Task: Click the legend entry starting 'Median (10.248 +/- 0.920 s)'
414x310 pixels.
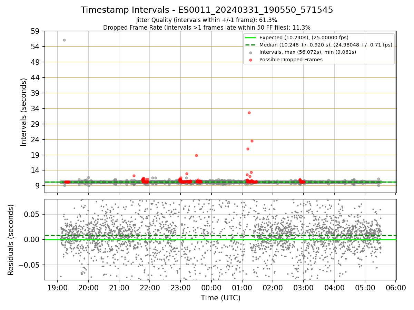Action: point(319,45)
